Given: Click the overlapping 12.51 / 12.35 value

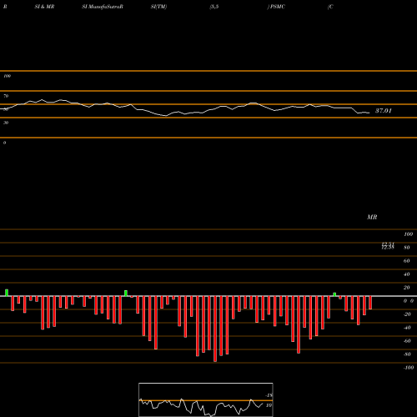Looking at the screenshot, I should (x=388, y=246).
